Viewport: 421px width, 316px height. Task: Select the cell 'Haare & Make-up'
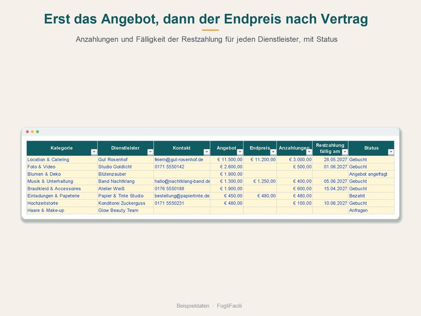click(x=62, y=210)
